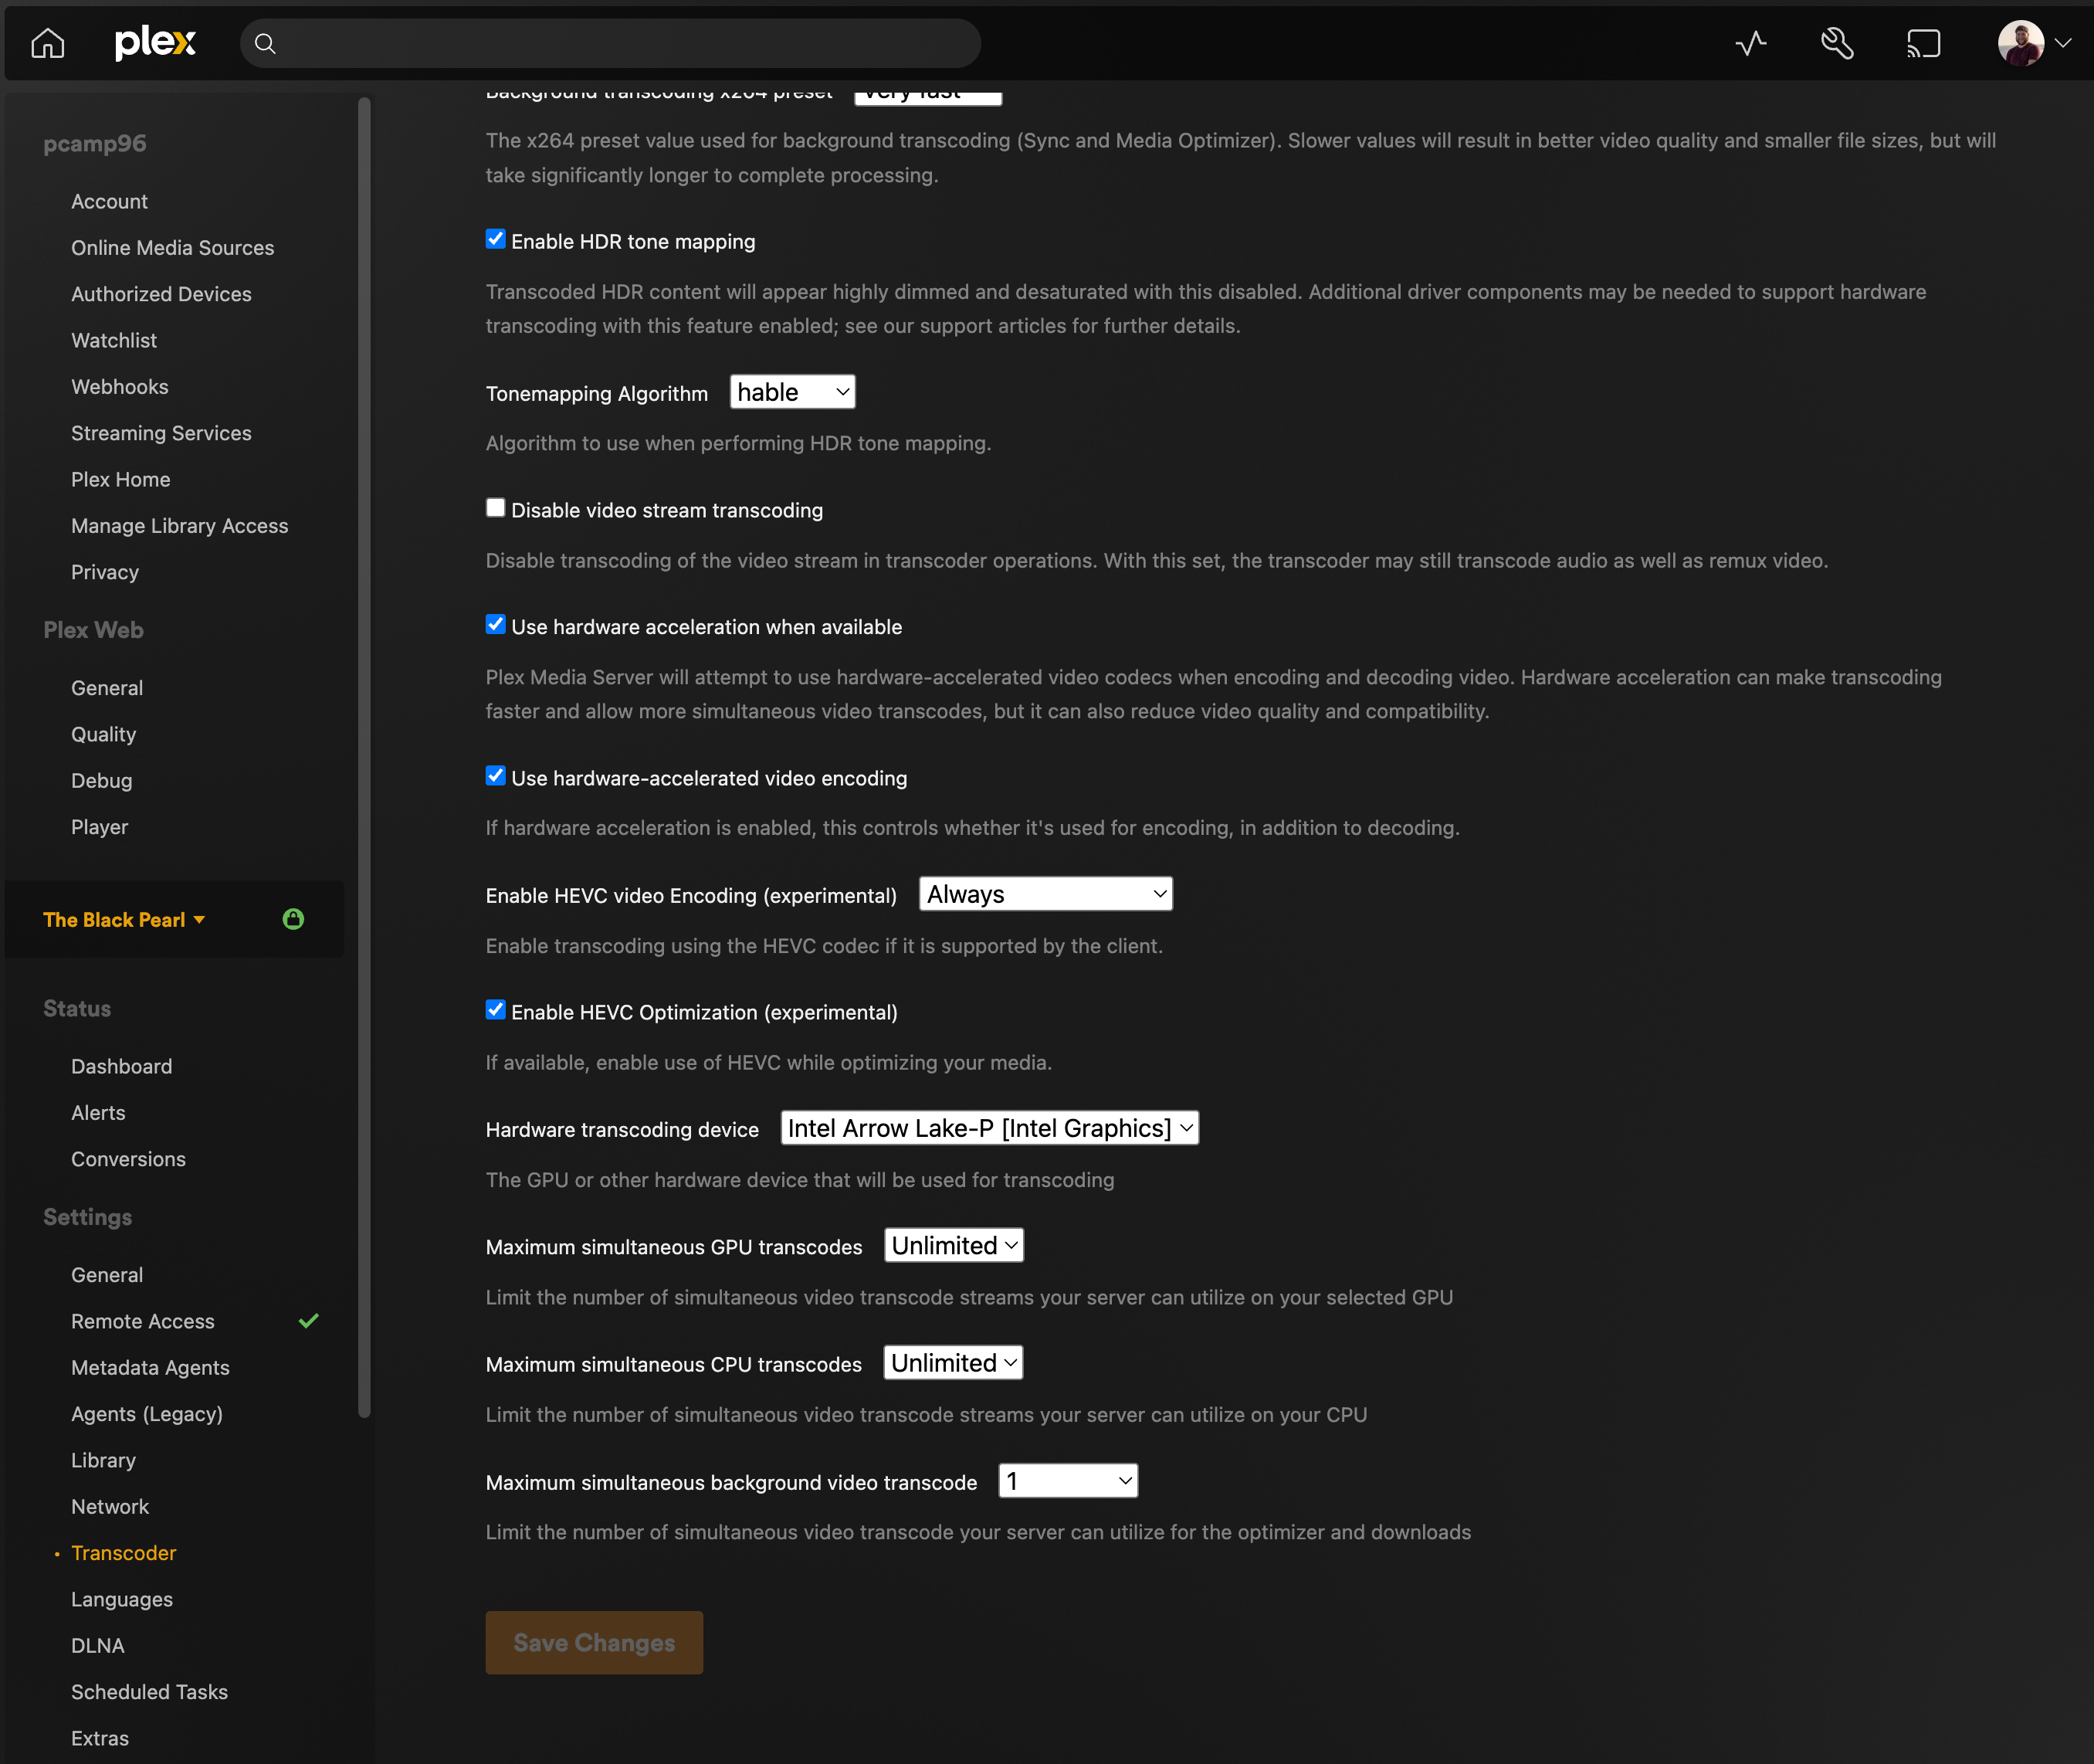2094x1764 pixels.
Task: Open the server Dashboard
Action: pos(121,1067)
